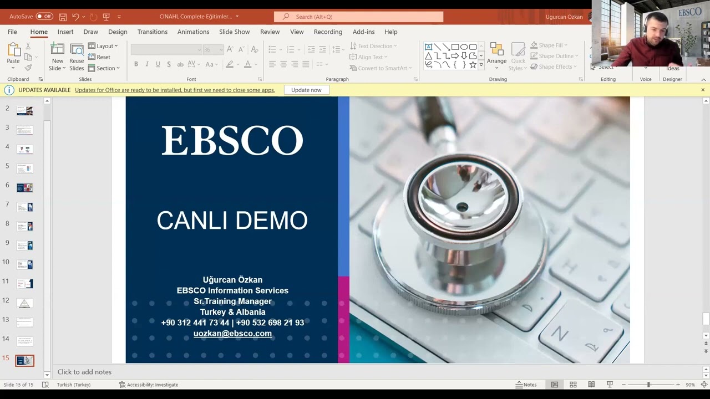This screenshot has width=710, height=399.
Task: Toggle bold formatting
Action: (136, 64)
